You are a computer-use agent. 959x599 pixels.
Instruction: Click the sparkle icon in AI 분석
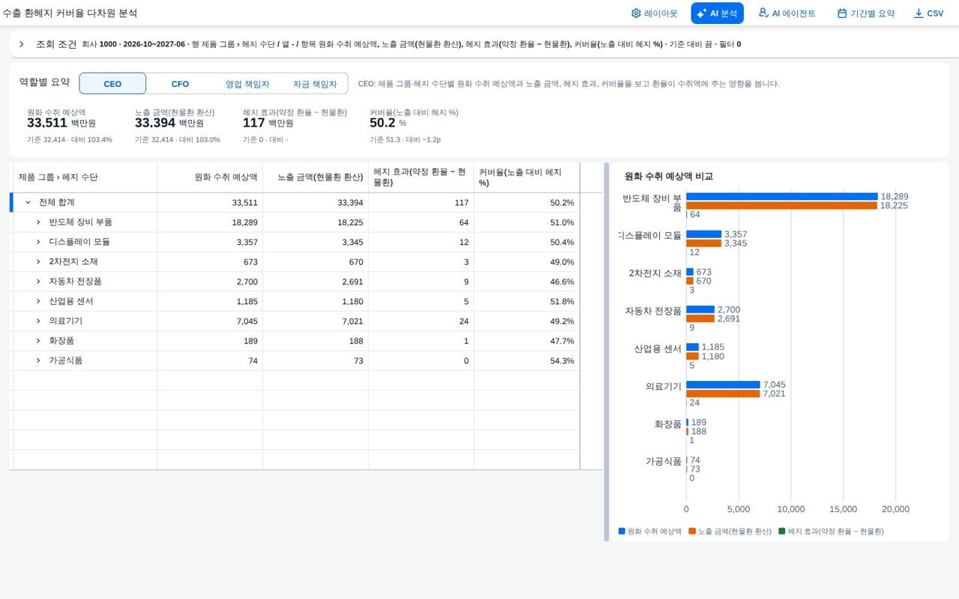pyautogui.click(x=701, y=13)
